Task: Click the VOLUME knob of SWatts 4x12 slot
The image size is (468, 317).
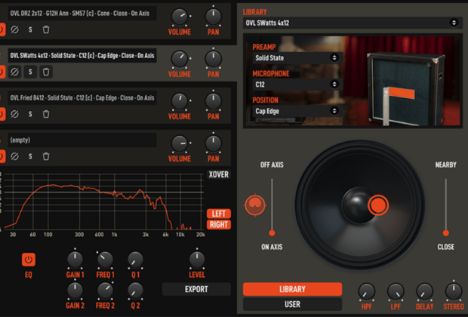Action: click(180, 59)
